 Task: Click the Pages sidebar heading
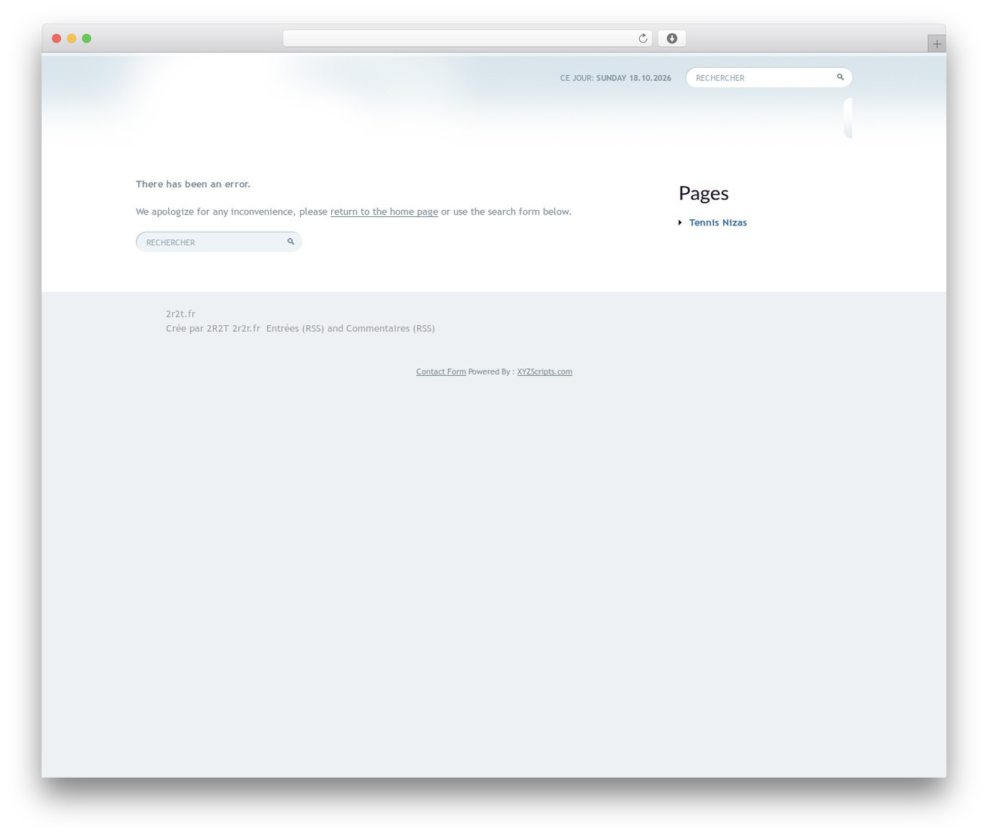(x=703, y=193)
